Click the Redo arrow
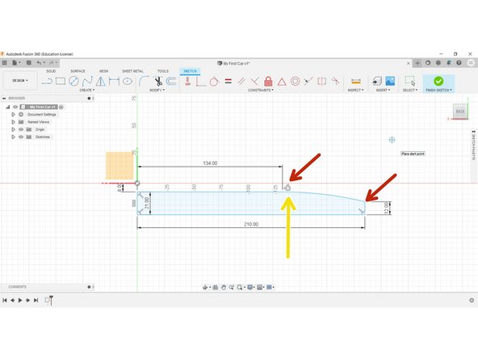 pyautogui.click(x=51, y=62)
